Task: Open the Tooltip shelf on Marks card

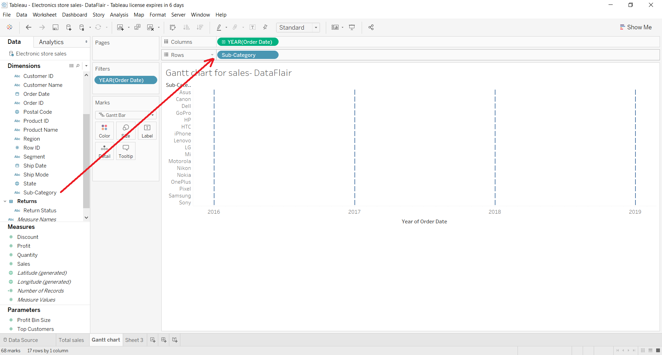Action: 126,151
